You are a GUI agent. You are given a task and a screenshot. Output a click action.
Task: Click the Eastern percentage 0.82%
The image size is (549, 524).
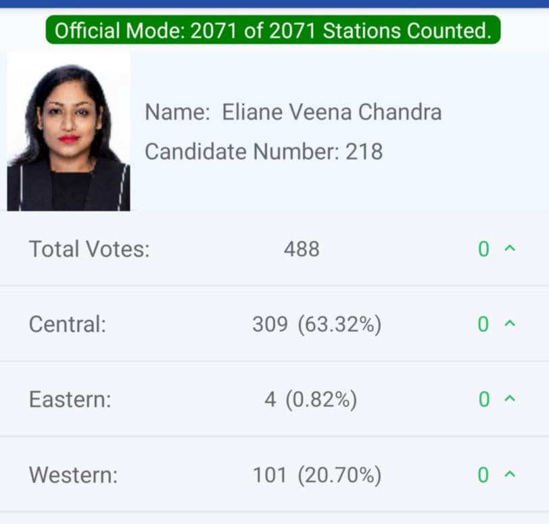pyautogui.click(x=321, y=400)
